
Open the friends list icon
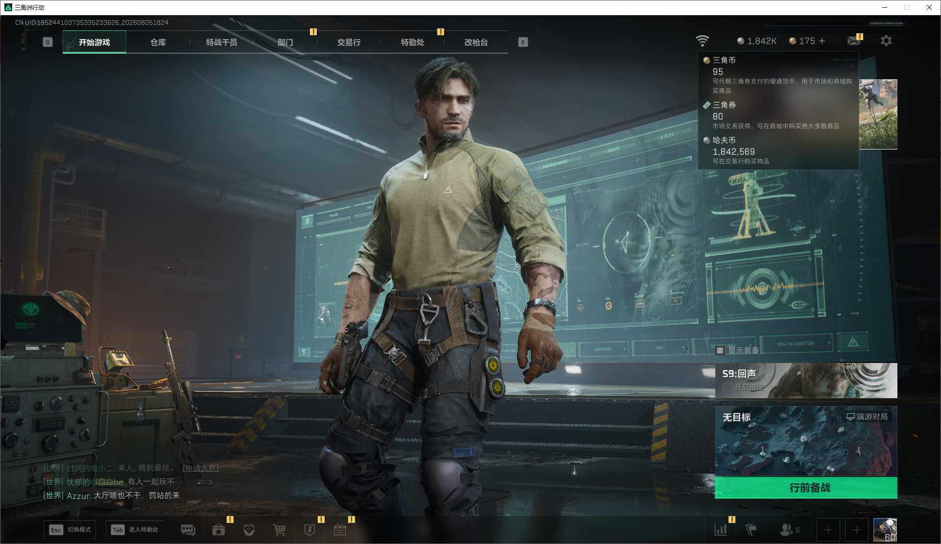789,530
